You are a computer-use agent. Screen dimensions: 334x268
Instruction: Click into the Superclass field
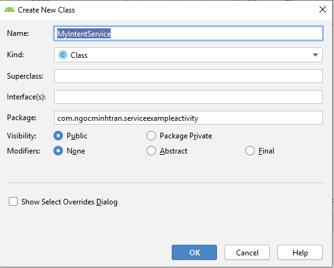point(188,76)
